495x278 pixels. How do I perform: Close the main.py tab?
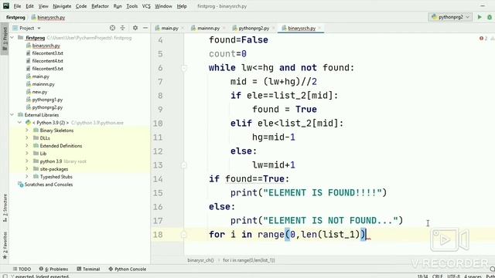click(183, 28)
